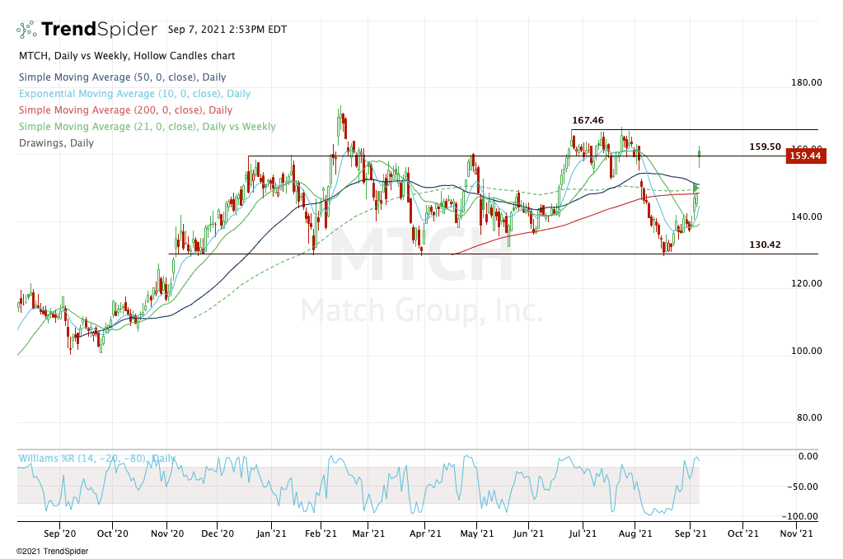Click the 120.00 price axis label
843x559 pixels.
(807, 283)
